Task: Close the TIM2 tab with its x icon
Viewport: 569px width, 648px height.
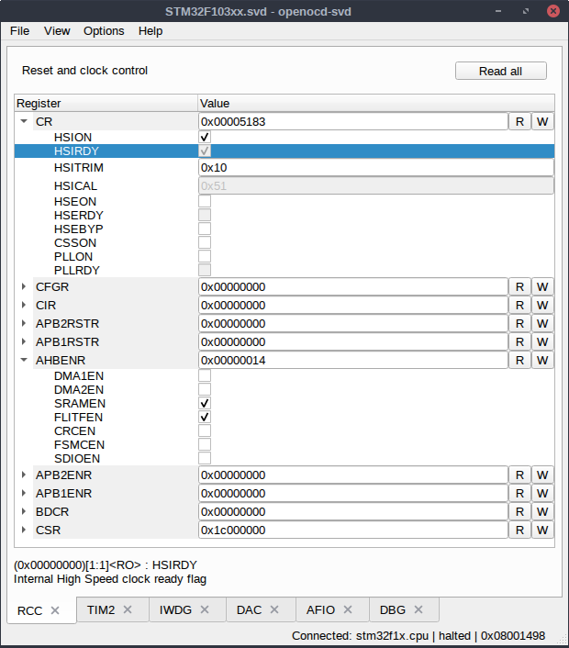Action: pyautogui.click(x=128, y=609)
